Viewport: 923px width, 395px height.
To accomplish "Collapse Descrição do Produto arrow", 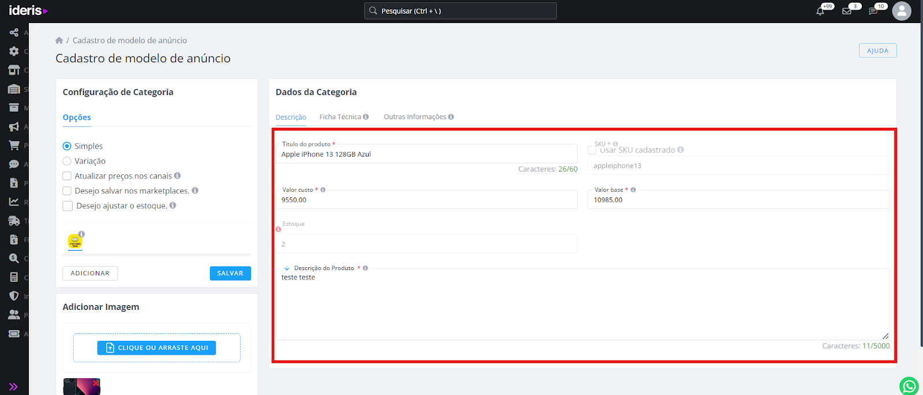I will (287, 268).
